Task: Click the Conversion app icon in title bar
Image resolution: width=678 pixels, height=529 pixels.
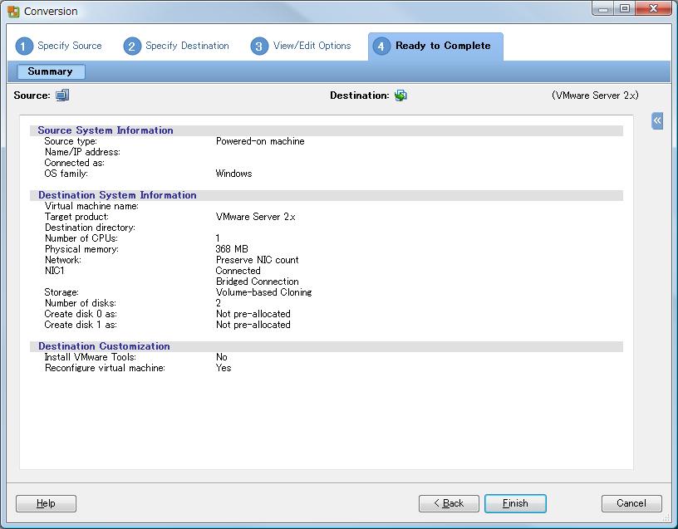Action: point(13,12)
